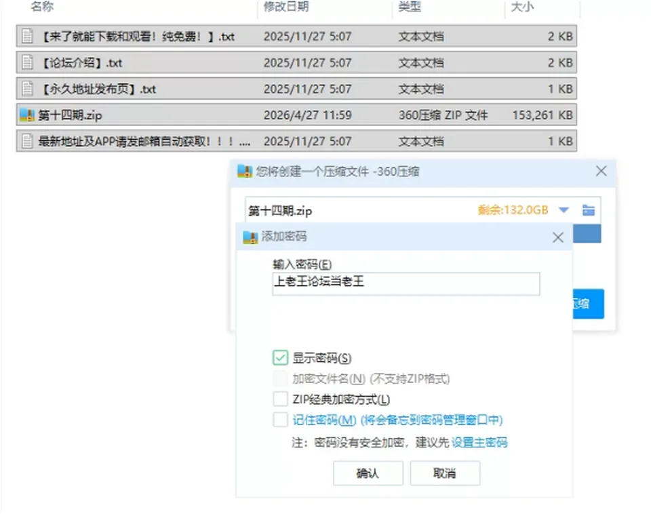
Task: Click the 2026/4/27 11:59 date cell
Action: pyautogui.click(x=308, y=115)
